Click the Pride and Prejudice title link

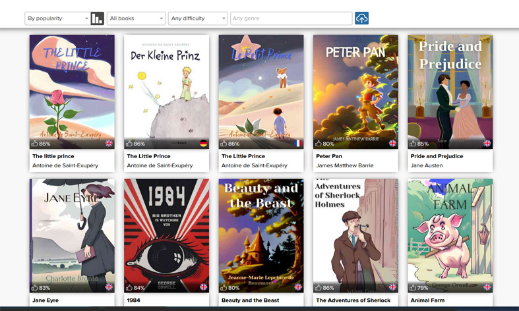click(437, 156)
